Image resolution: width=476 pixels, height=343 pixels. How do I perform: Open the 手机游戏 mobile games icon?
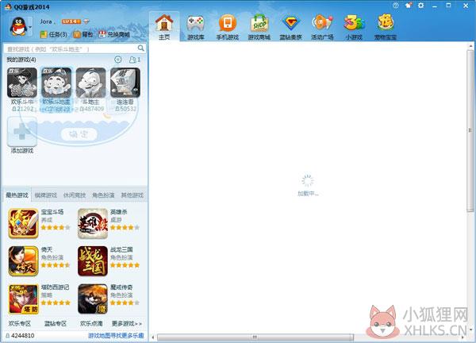coord(228,23)
